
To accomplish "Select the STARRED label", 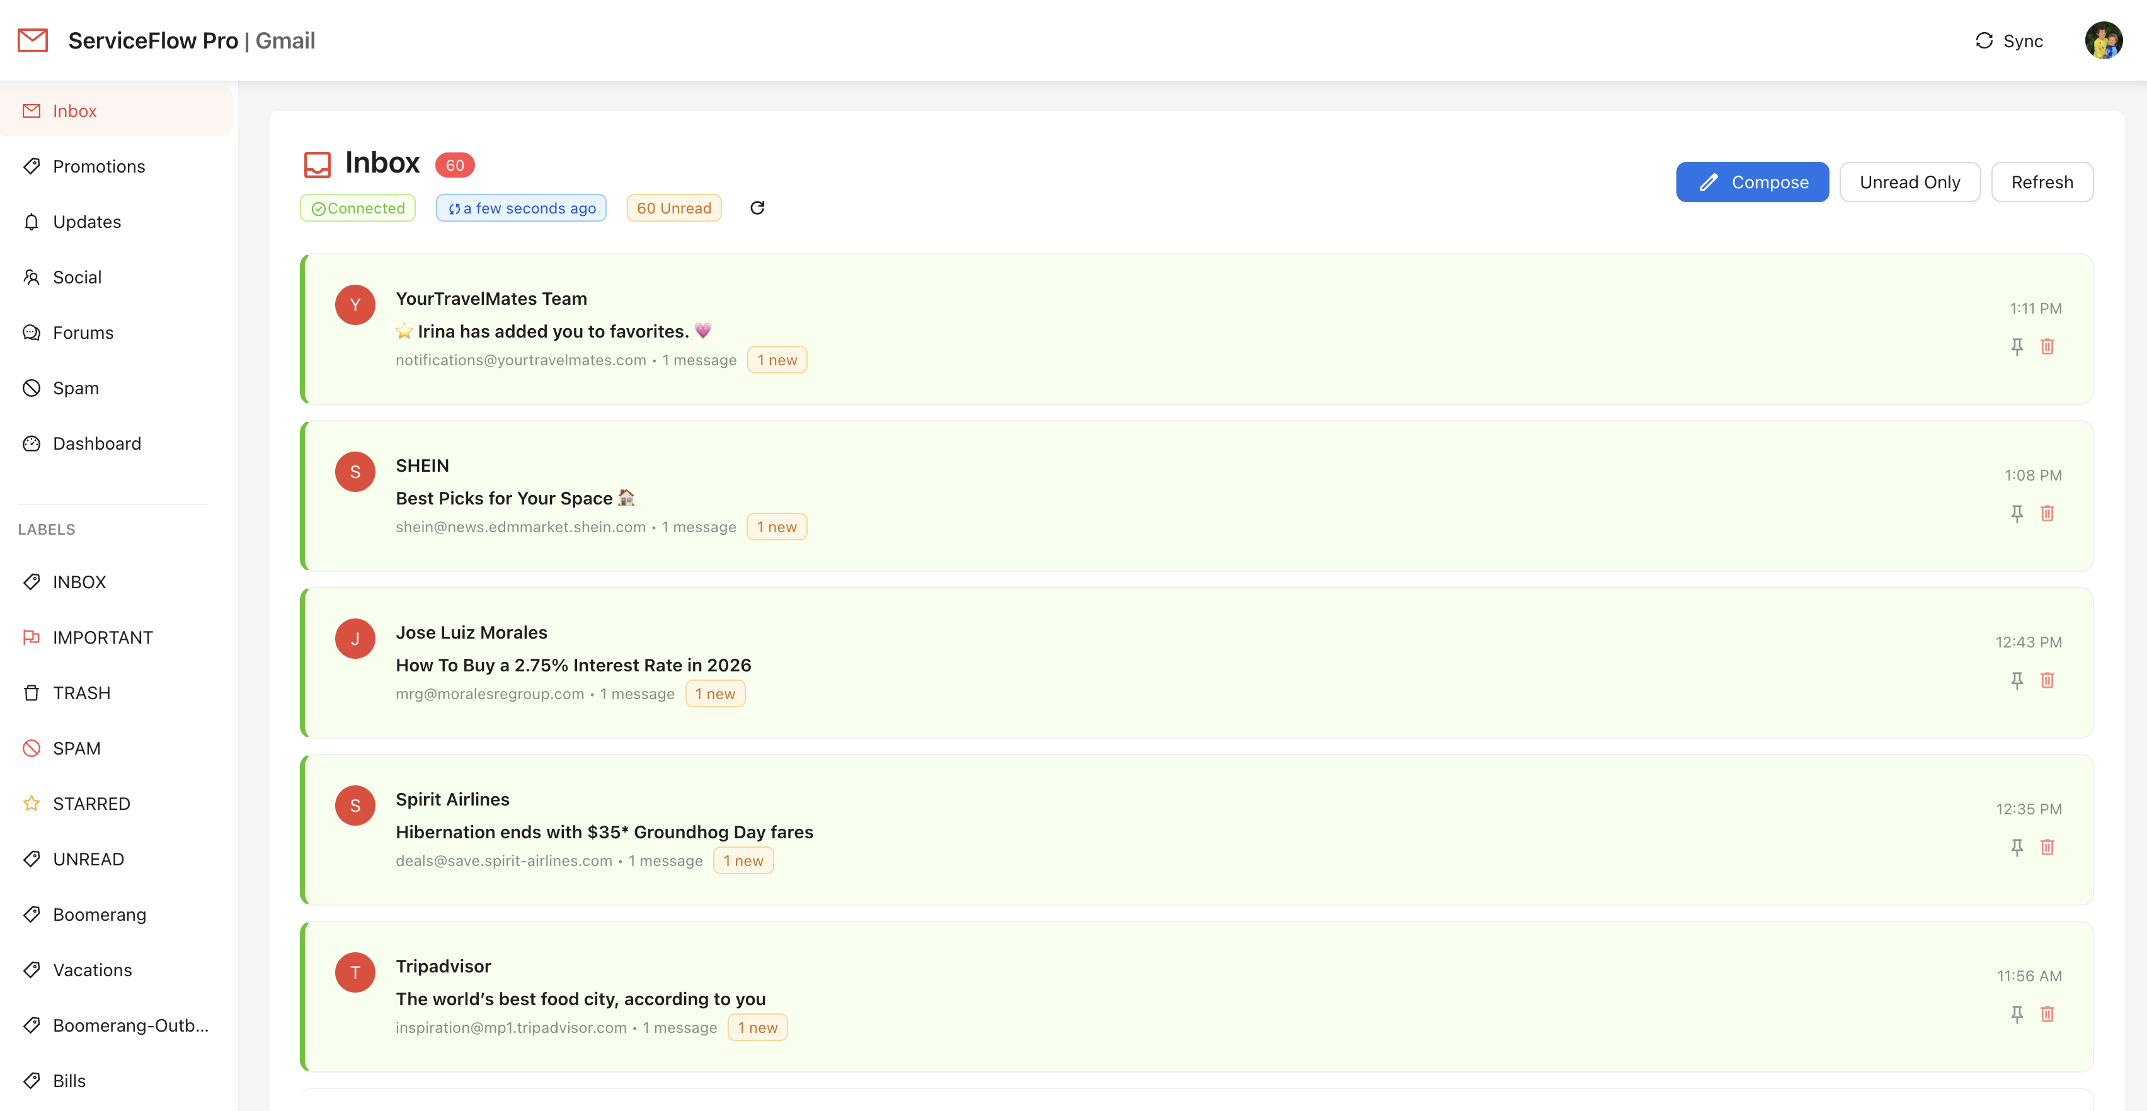I will click(x=91, y=804).
